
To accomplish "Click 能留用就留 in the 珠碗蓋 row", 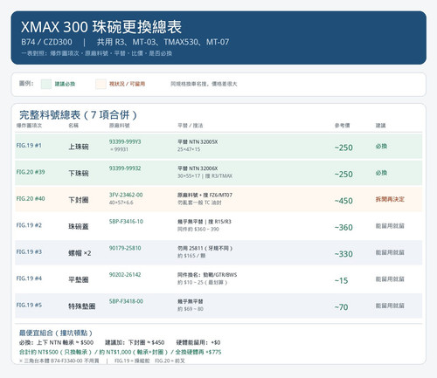I will pyautogui.click(x=390, y=226).
